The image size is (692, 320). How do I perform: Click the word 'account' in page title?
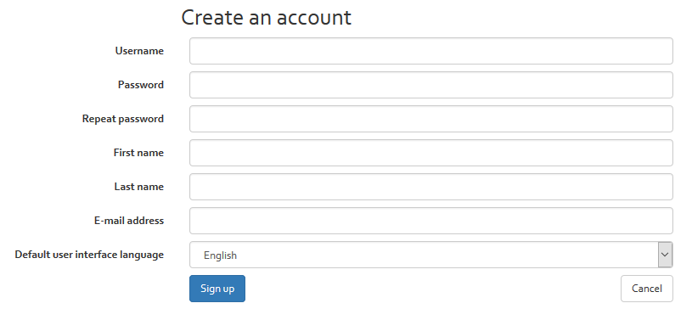314,19
